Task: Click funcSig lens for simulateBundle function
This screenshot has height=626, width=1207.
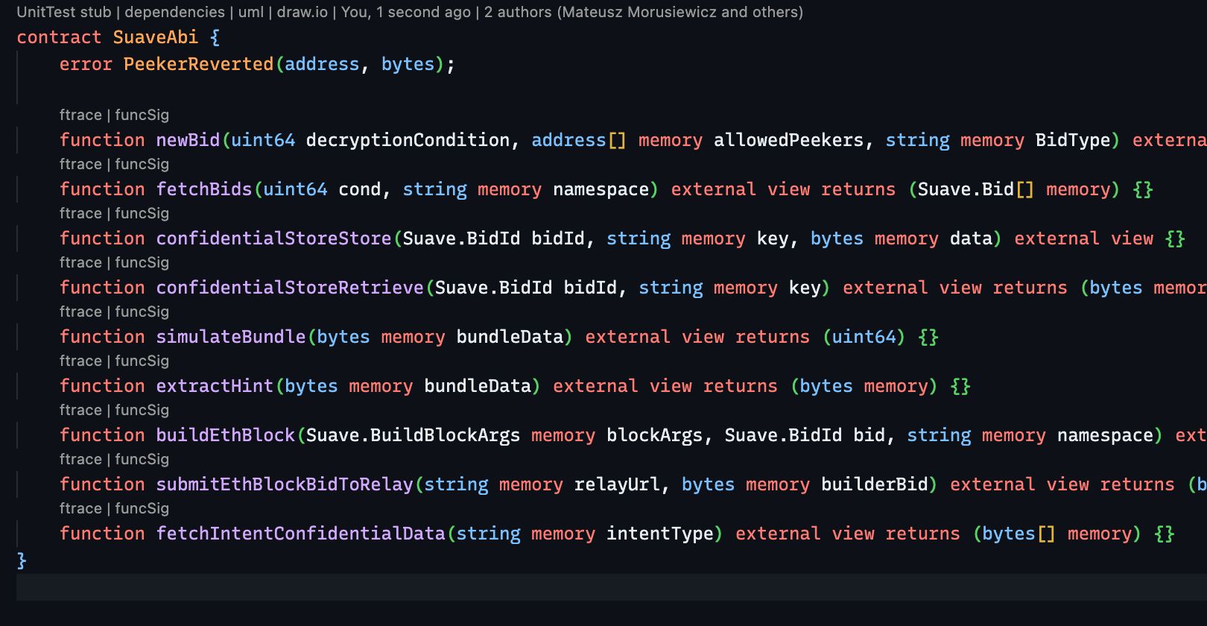Action: [x=142, y=312]
